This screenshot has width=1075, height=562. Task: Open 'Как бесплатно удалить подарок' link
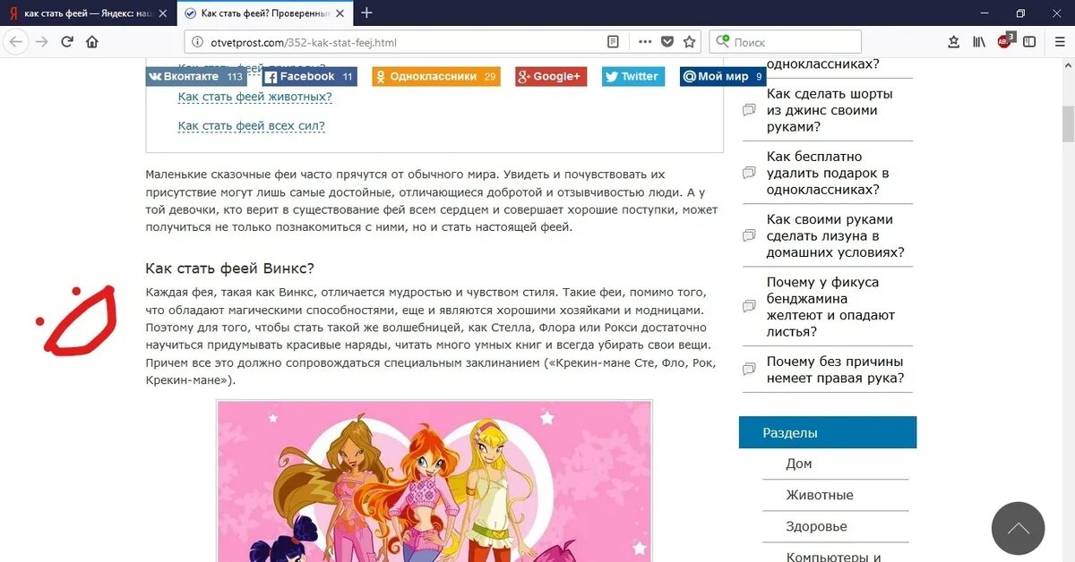point(828,174)
